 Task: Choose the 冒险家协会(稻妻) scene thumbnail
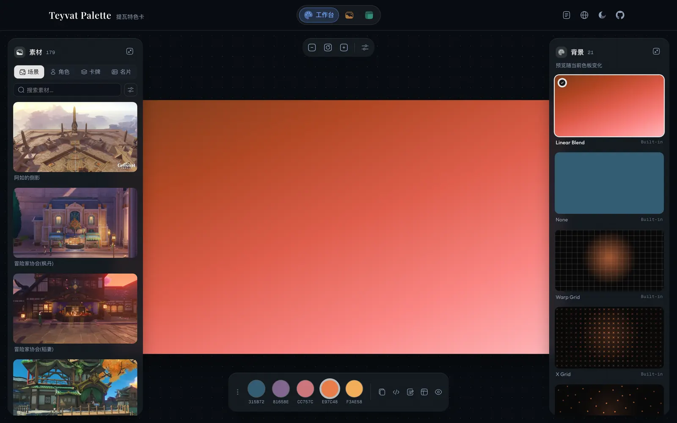[x=75, y=308]
